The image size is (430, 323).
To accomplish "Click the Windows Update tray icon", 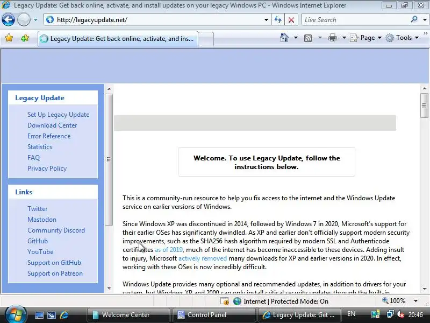I will [x=375, y=314].
